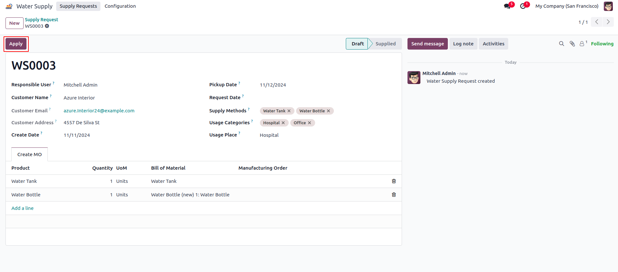This screenshot has height=272, width=618.
Task: Open the My Company (San Francisco) switcher
Action: point(567,6)
